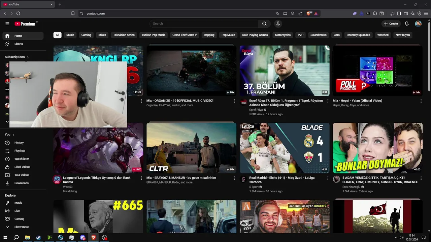Select the Grand Theft Auto V chip
Viewport: 431px width, 242px height.
[185, 35]
